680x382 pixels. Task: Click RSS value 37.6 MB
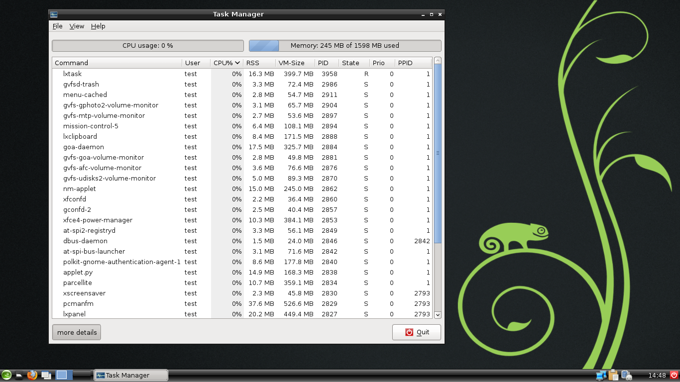(261, 303)
